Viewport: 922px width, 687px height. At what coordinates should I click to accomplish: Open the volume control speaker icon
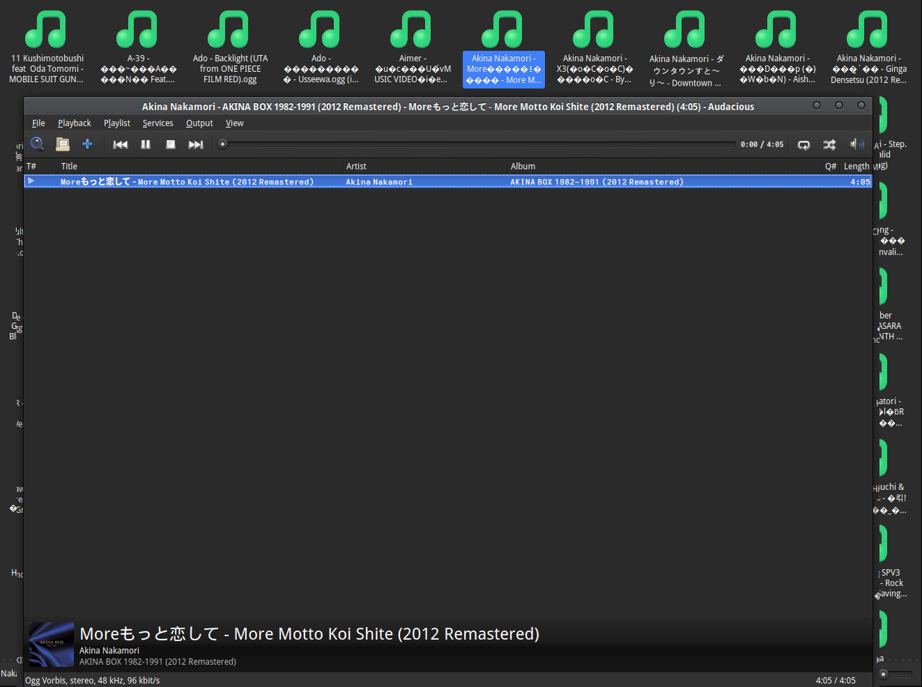click(856, 144)
